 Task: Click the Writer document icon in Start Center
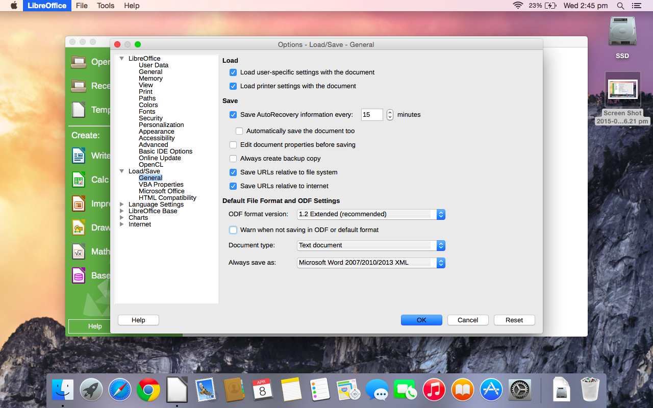point(79,156)
